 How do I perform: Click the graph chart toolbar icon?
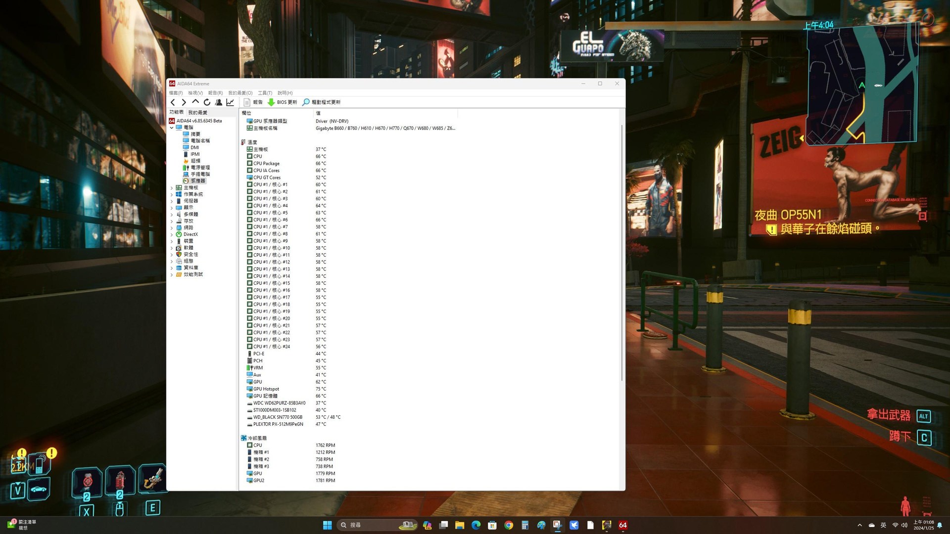[230, 102]
